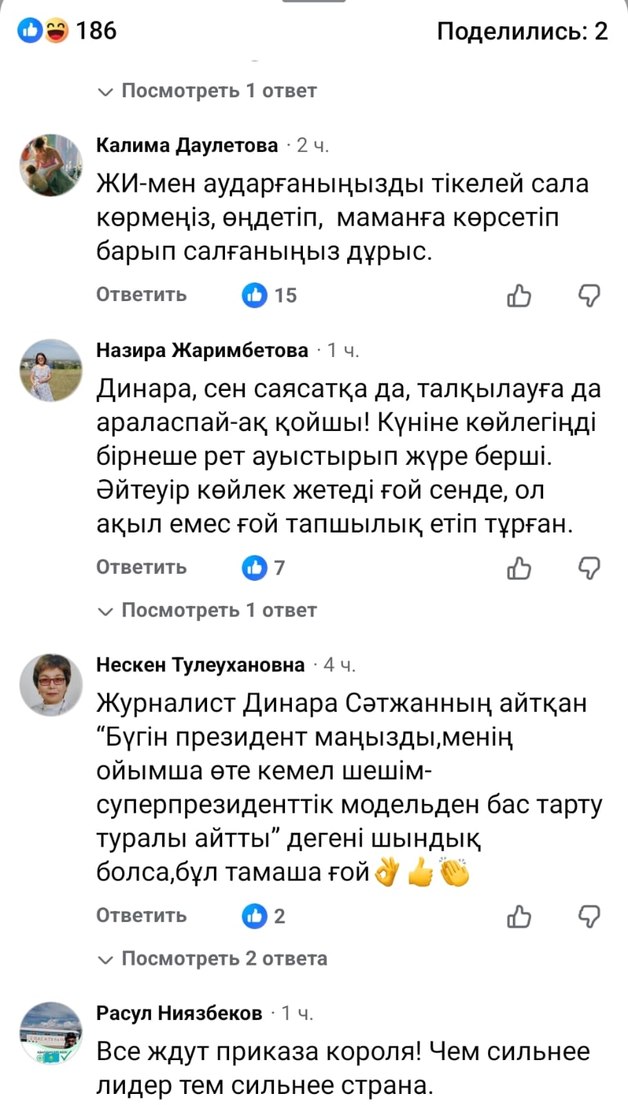This screenshot has height=1105, width=628.
Task: Open Расул Ниязбеков's profile name
Action: pos(179,1013)
